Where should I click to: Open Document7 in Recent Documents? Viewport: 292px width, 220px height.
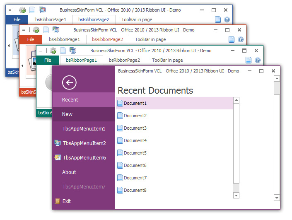(x=174, y=178)
